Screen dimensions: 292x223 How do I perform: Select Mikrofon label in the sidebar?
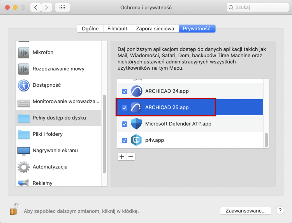point(43,53)
